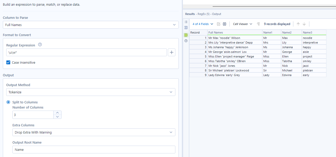336x157 pixels.
Task: Click the horizontal scrollbar above Results panel
Action: click(x=274, y=6)
